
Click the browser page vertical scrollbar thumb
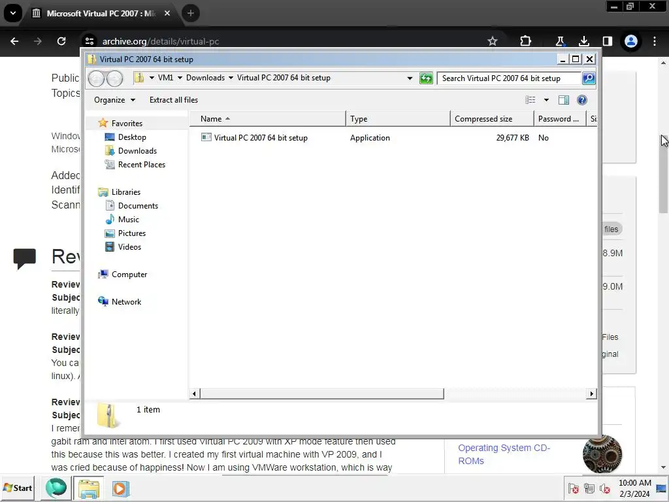(662, 175)
